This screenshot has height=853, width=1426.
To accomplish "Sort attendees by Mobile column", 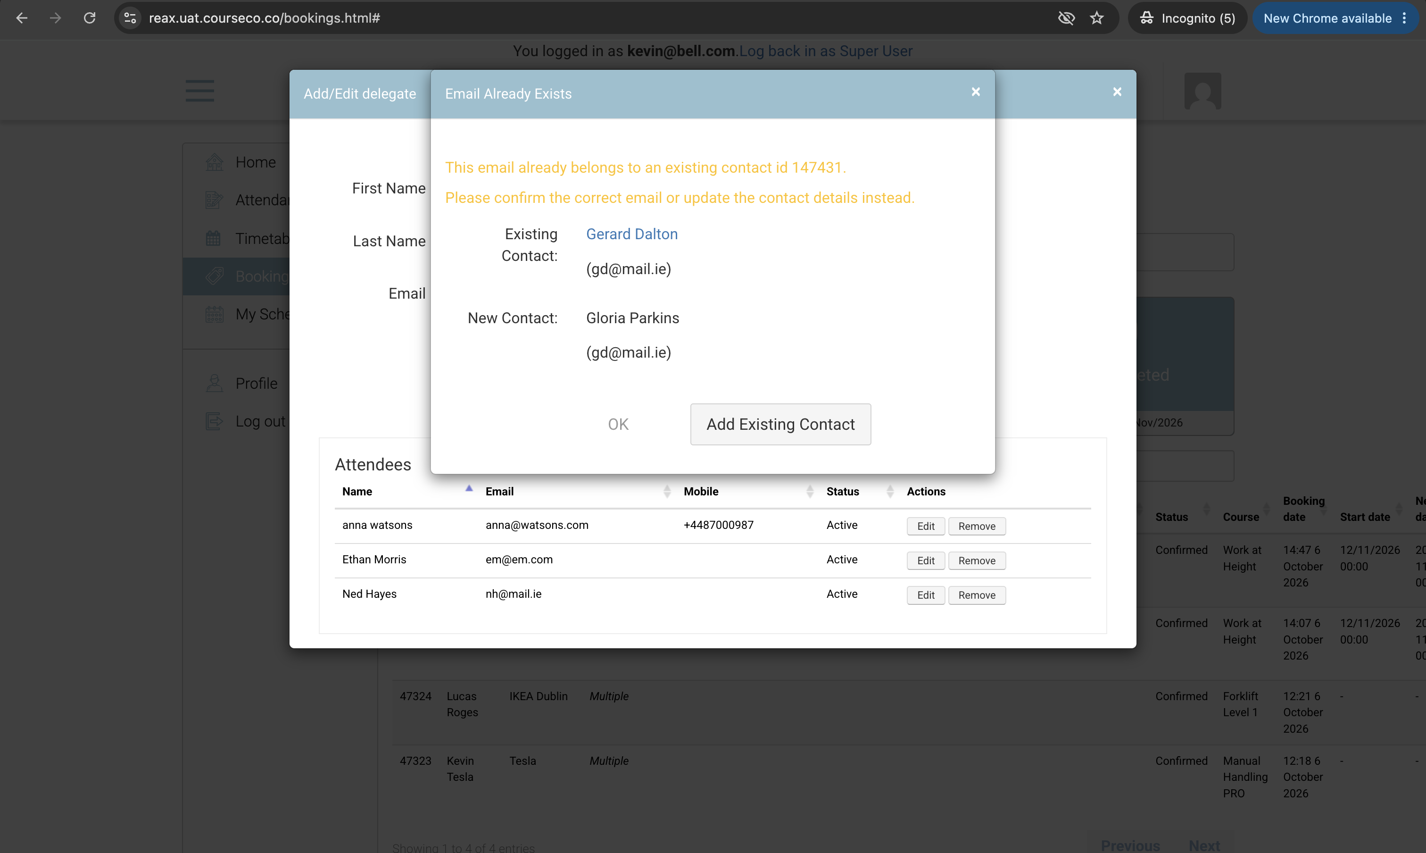I will pyautogui.click(x=747, y=492).
